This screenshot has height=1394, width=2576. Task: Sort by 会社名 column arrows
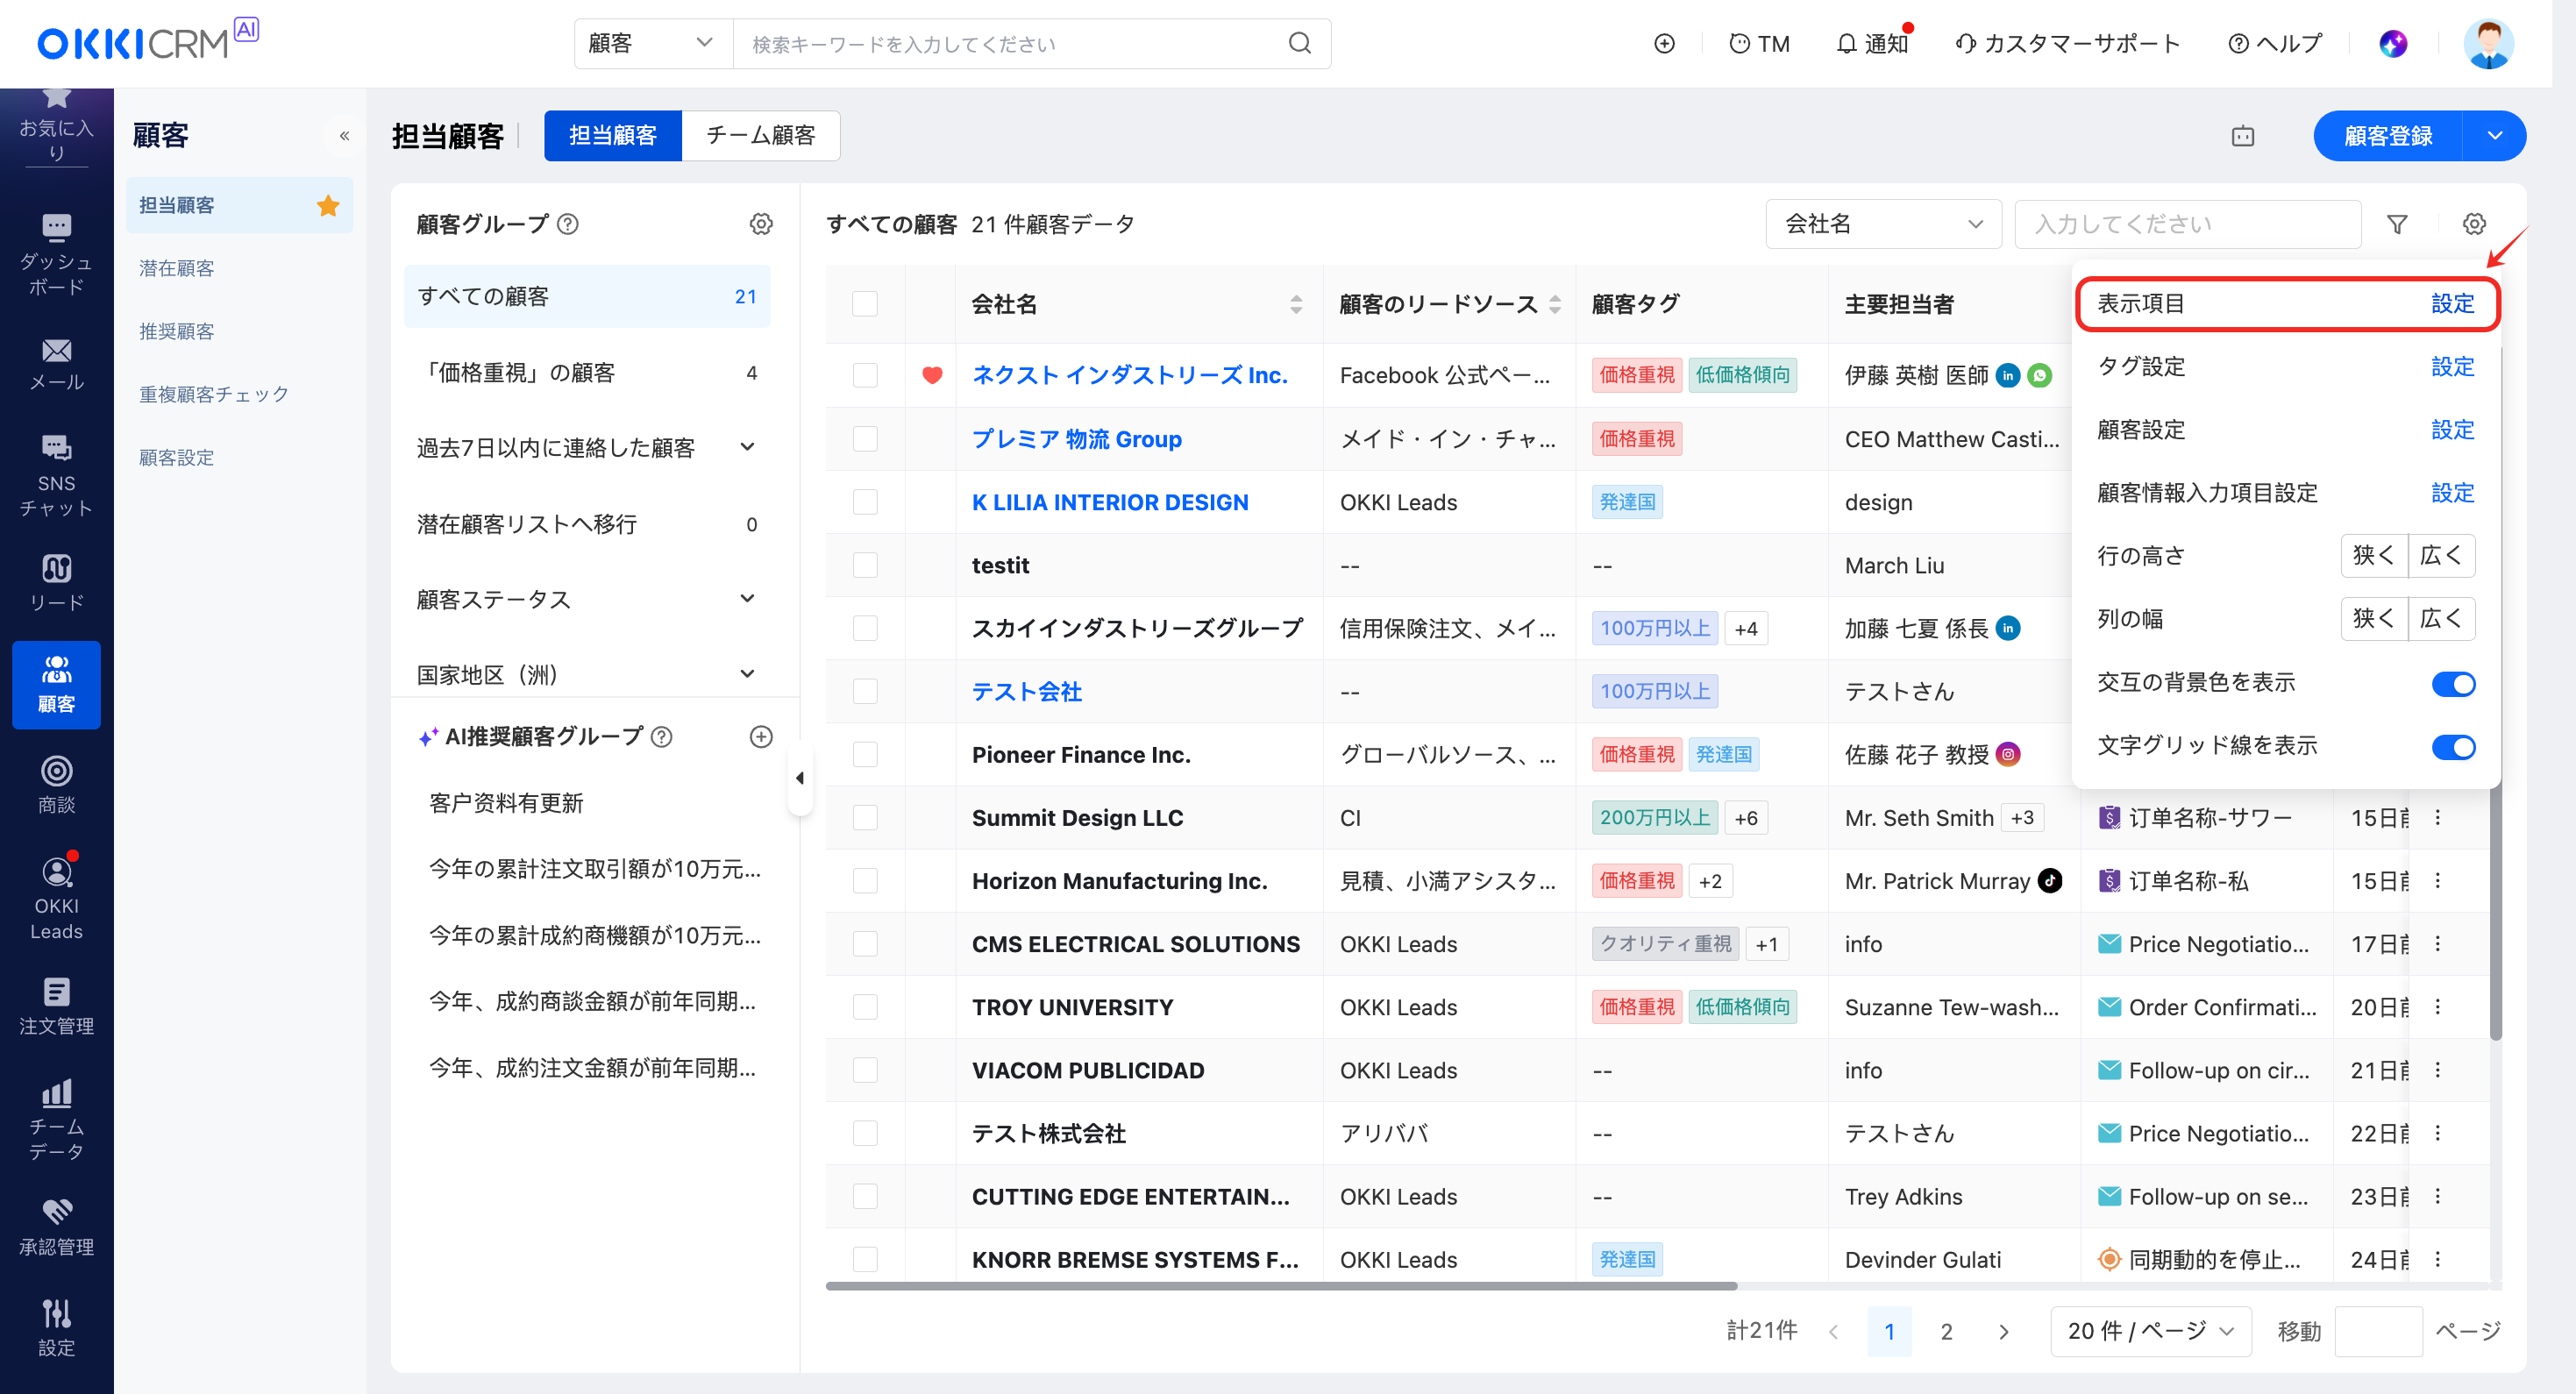pos(1296,304)
